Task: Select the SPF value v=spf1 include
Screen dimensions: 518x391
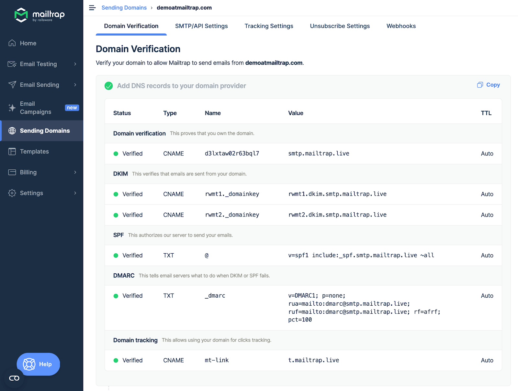Action: [x=361, y=255]
